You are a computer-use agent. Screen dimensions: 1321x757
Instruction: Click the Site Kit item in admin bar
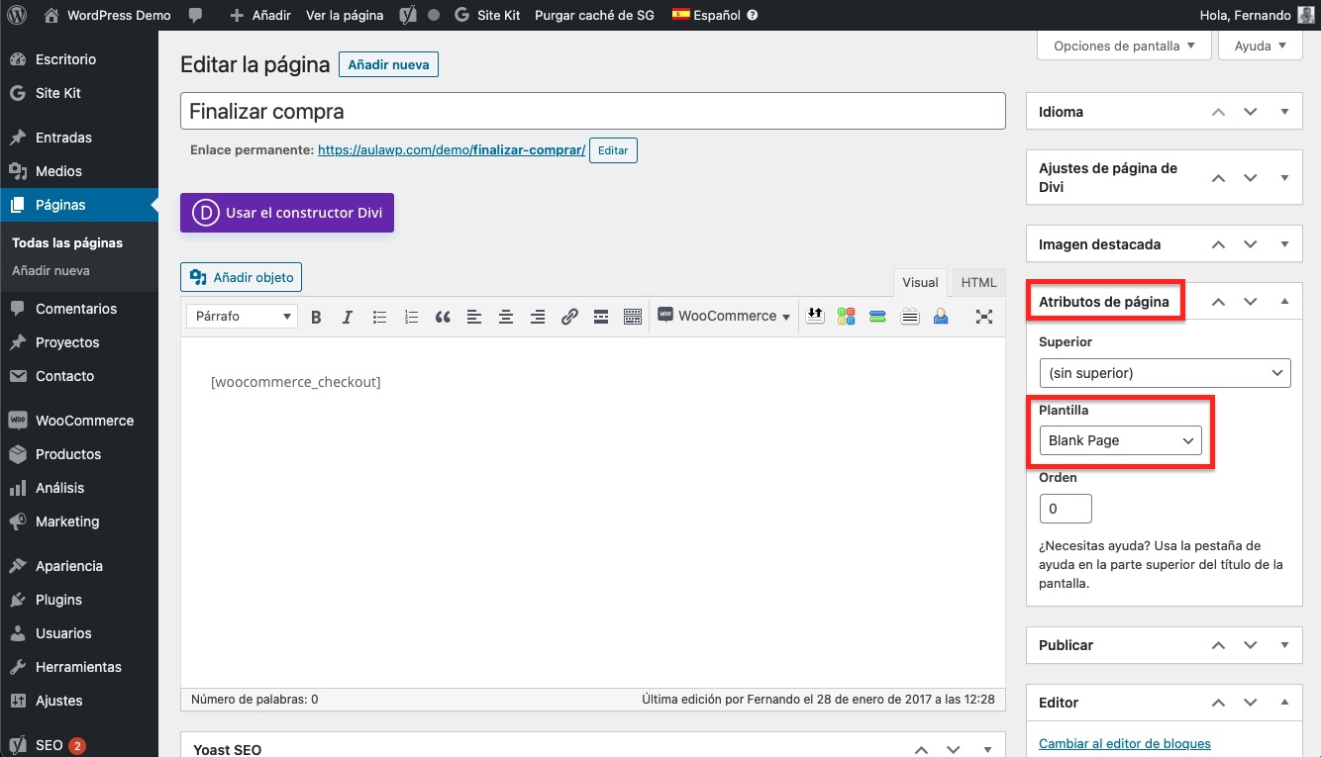tap(487, 15)
